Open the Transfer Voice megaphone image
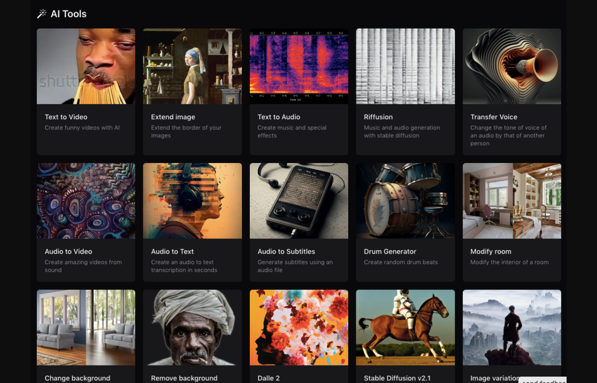 tap(512, 66)
